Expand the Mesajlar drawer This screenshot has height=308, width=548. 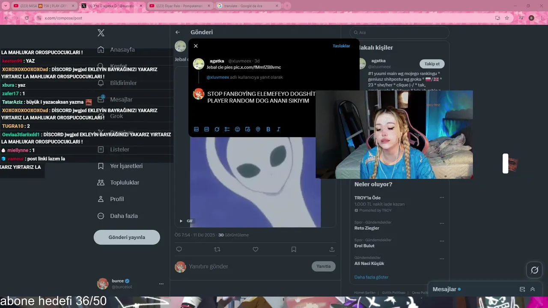tap(533, 289)
